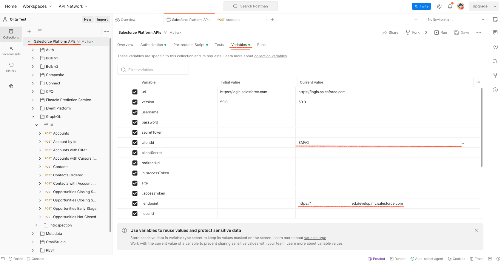Open the Collections sidebar panel
501x262 pixels.
pyautogui.click(x=11, y=34)
